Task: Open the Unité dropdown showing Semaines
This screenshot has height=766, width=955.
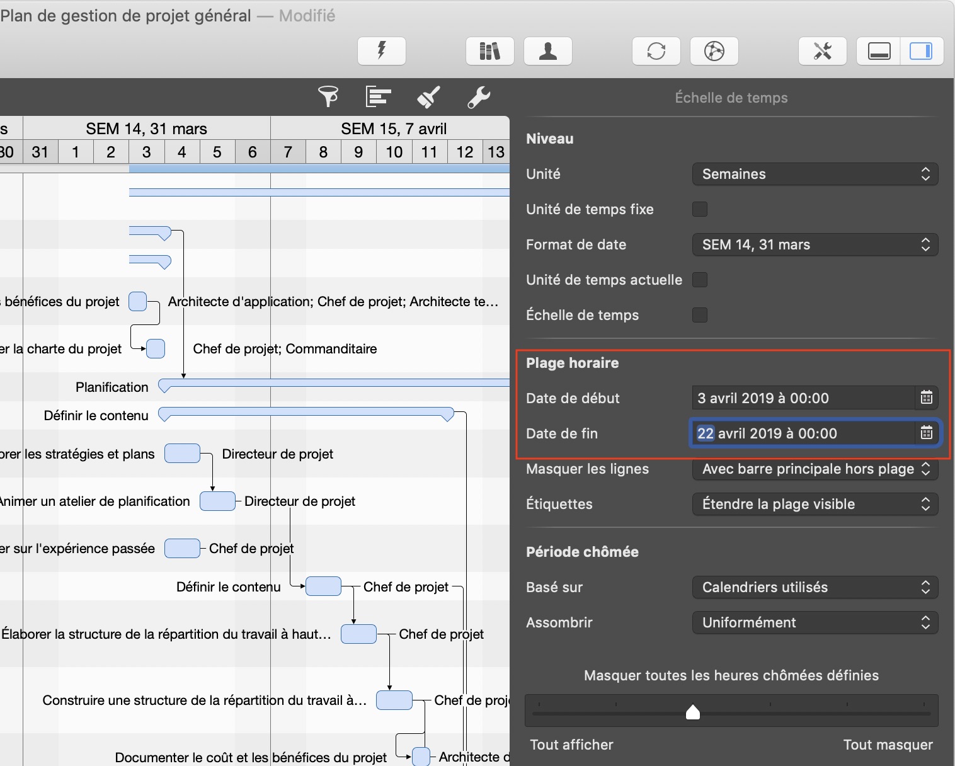Action: click(x=815, y=174)
